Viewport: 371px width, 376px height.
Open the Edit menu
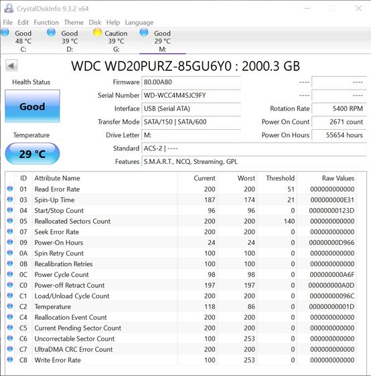pos(23,22)
